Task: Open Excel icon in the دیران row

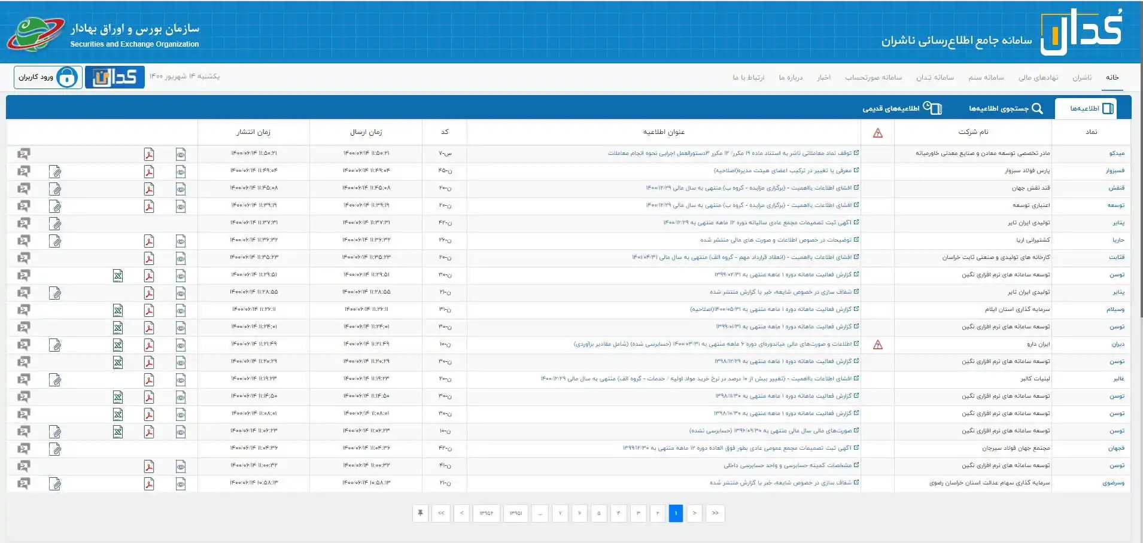Action: coord(118,345)
